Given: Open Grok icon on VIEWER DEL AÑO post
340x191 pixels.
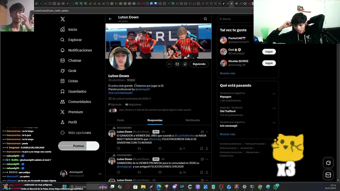Looking at the screenshot, I should [202, 132].
